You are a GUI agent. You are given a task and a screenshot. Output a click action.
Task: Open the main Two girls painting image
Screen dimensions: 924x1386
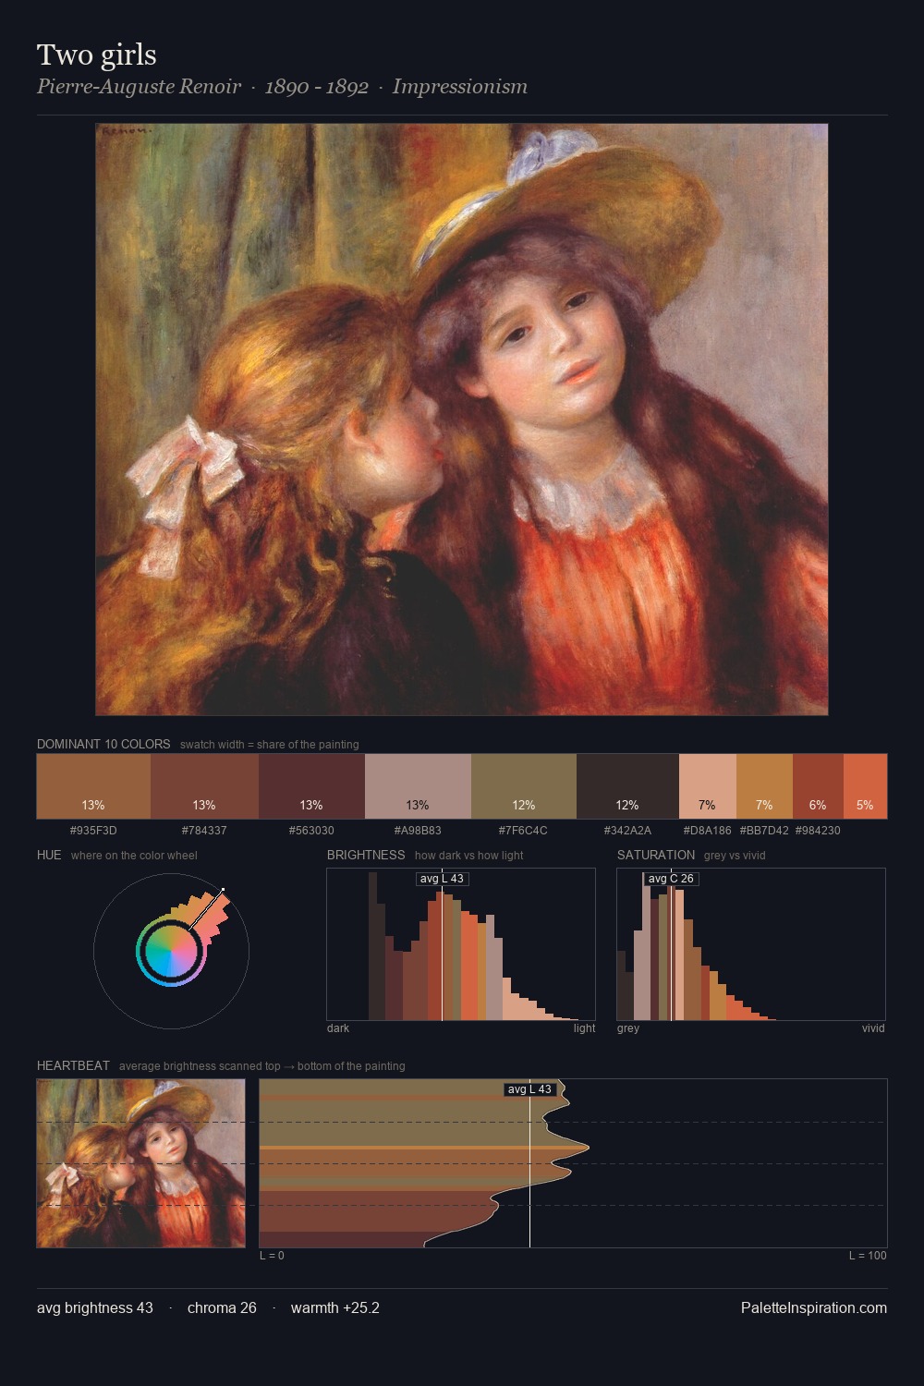[x=462, y=419]
